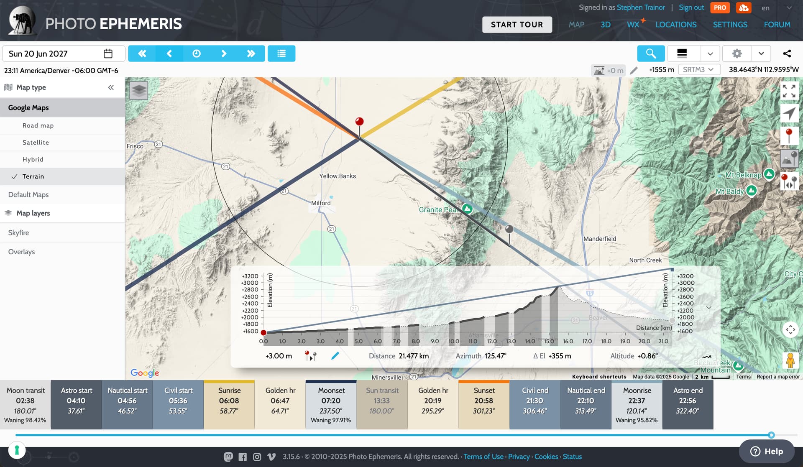The height and width of the screenshot is (467, 803).
Task: Click the green keyhole privacy badge
Action: point(17,450)
